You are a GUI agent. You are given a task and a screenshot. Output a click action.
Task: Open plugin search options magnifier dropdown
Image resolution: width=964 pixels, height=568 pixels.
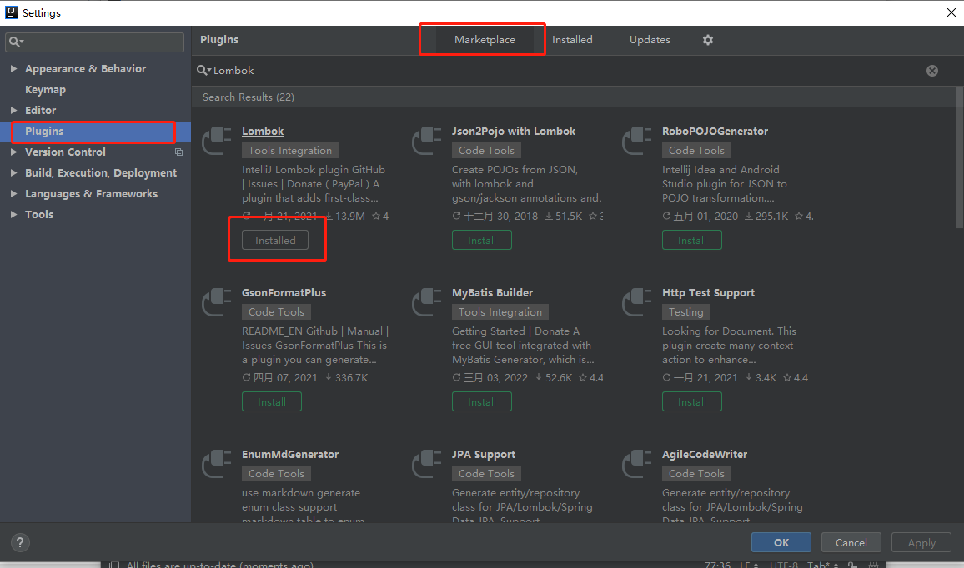tap(203, 71)
